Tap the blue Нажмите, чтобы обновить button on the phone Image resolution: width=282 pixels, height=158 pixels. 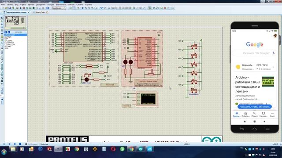click(255, 107)
